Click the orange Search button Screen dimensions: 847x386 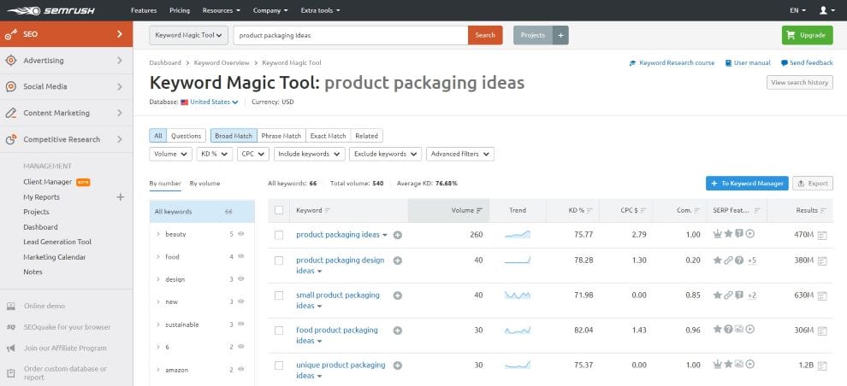[x=485, y=35]
